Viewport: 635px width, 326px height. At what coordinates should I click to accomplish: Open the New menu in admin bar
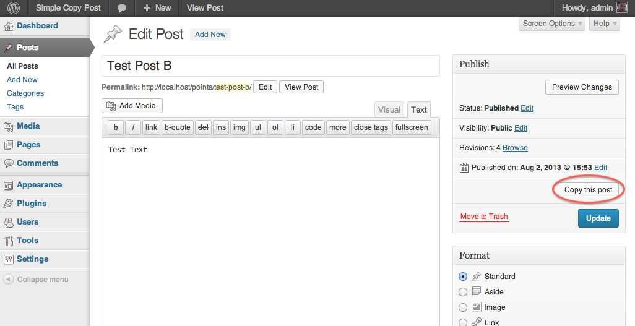click(157, 7)
